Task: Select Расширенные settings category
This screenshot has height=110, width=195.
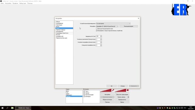Action: [64, 31]
